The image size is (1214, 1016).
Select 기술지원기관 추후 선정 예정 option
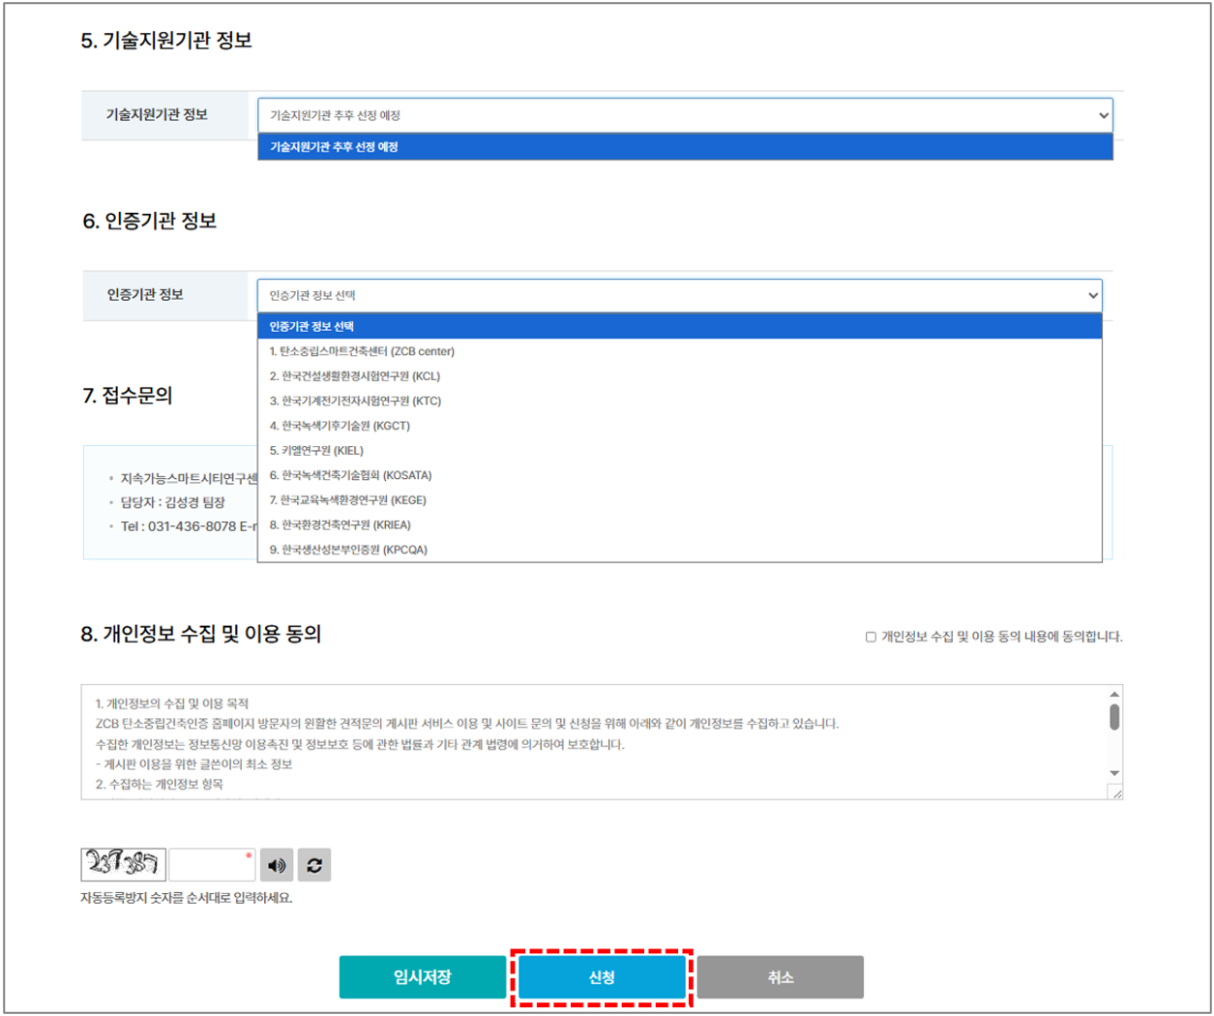(x=685, y=147)
